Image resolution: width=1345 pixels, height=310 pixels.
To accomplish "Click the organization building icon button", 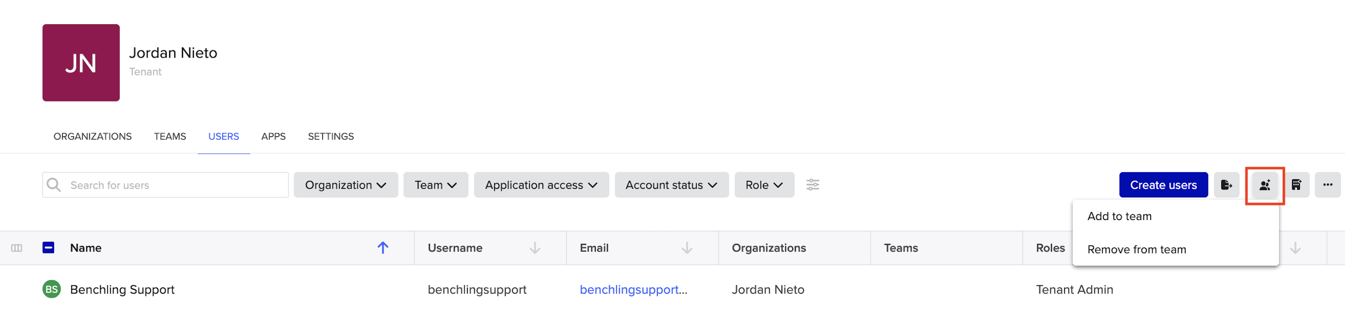I will (1296, 185).
